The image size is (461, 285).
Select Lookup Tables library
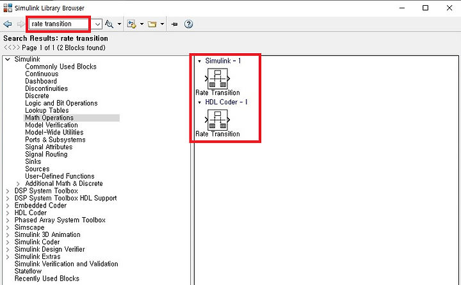[x=47, y=111]
